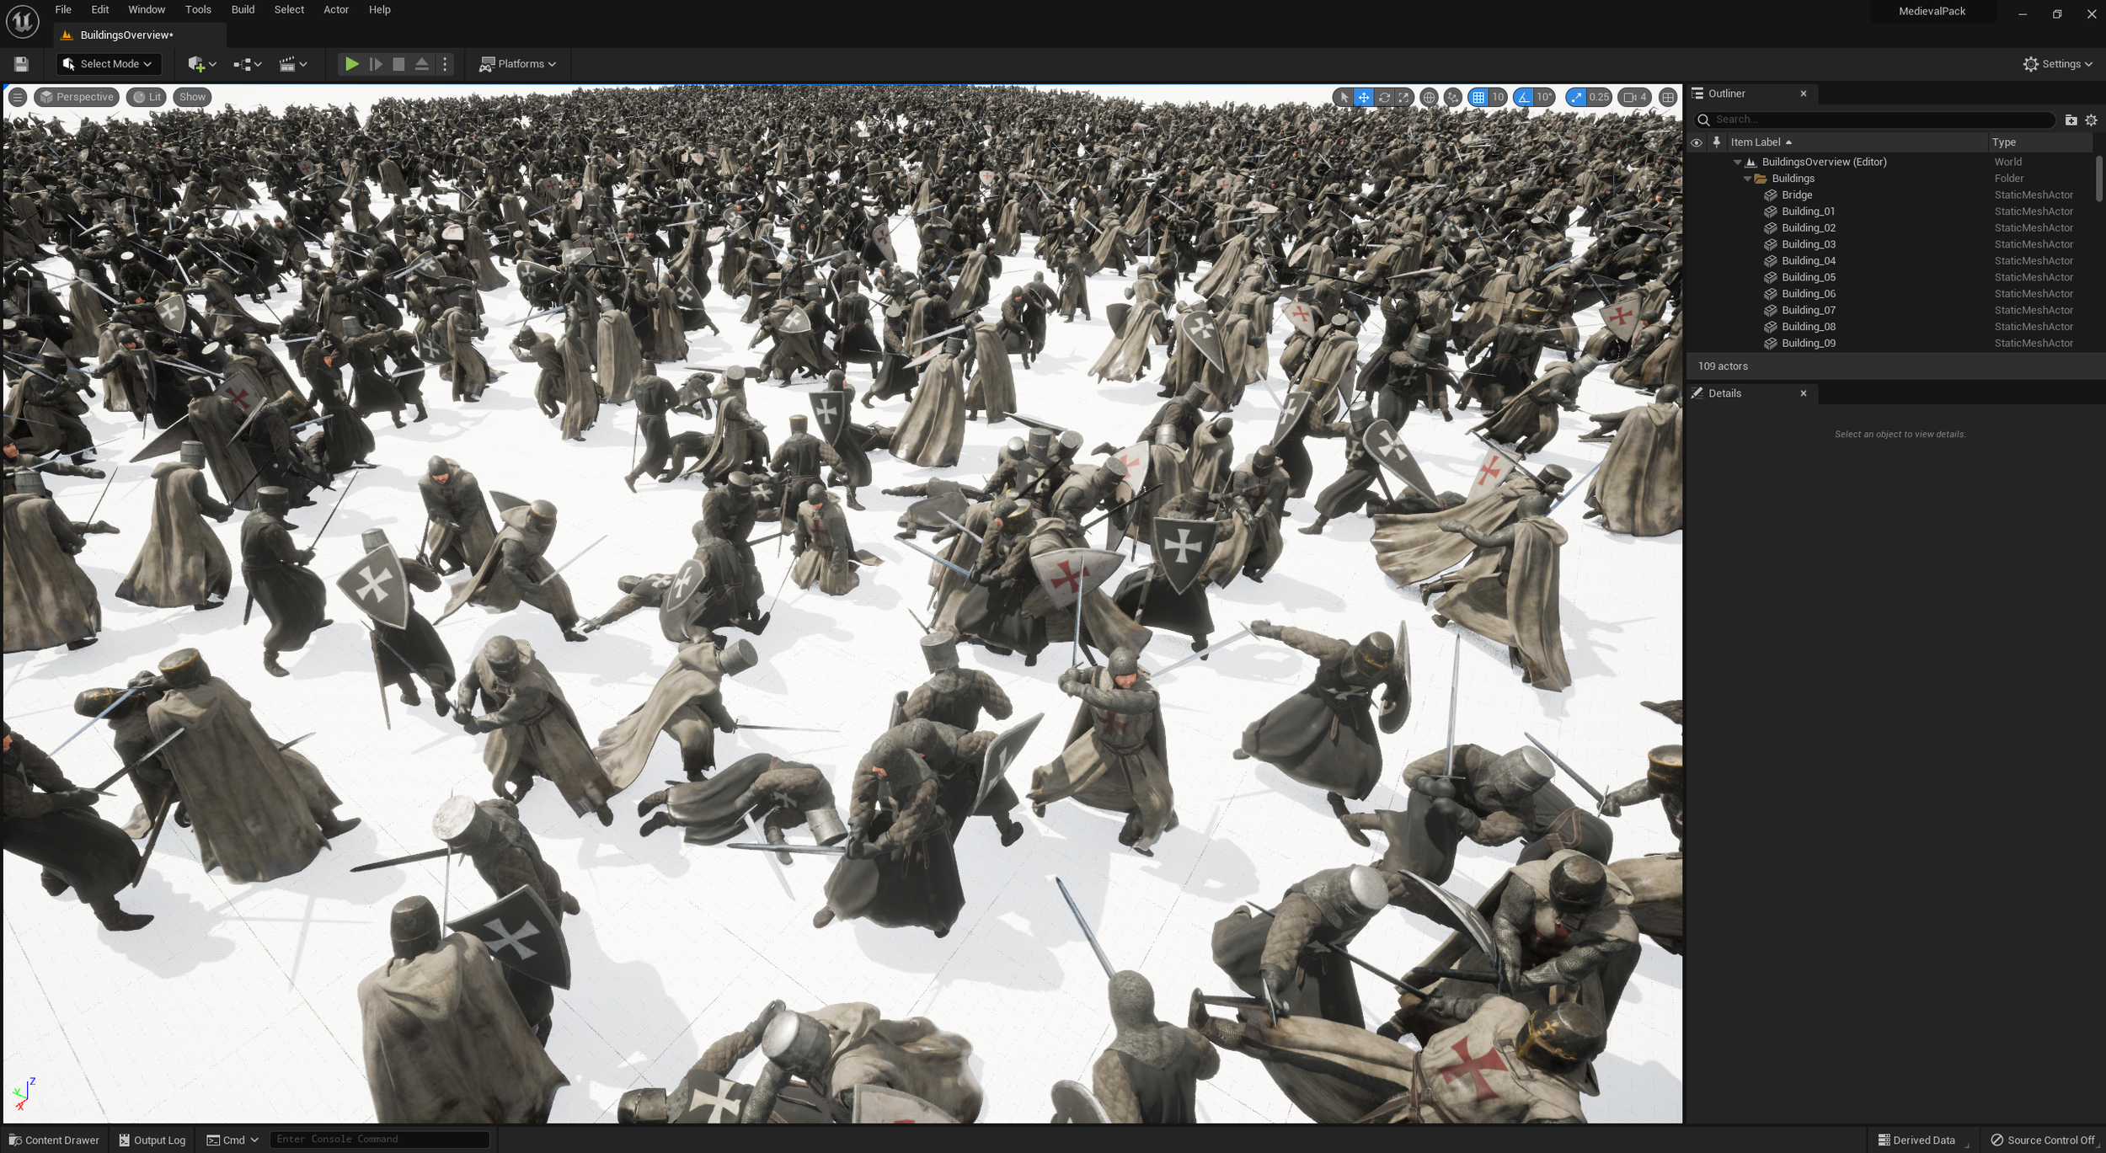Collapse the Buildings folder in Outliner

(x=1747, y=179)
